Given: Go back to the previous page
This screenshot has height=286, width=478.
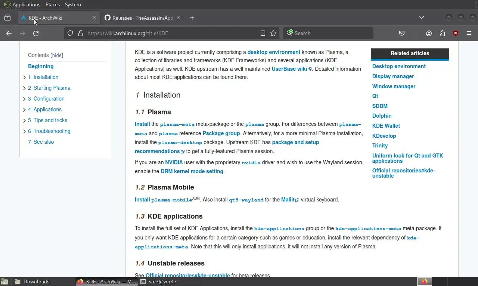Looking at the screenshot, I should pyautogui.click(x=9, y=33).
